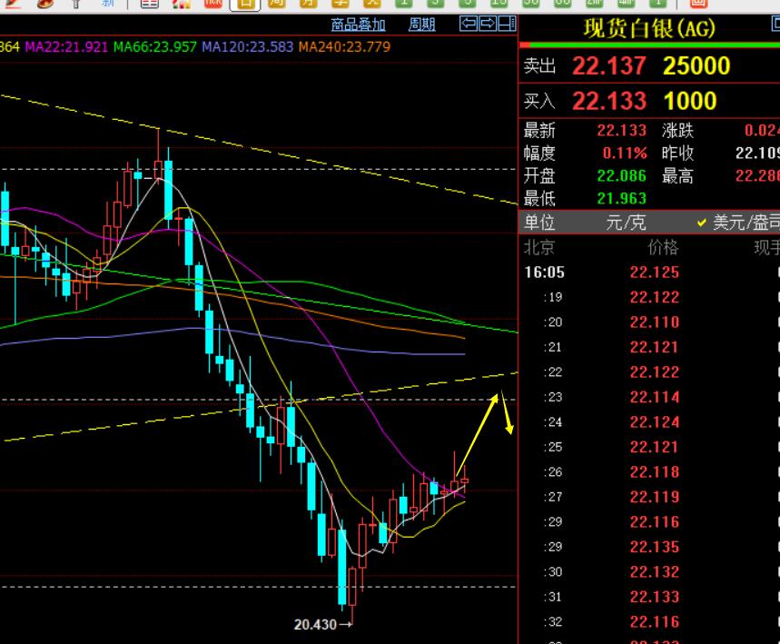
Task: Click the 买入 price 22.133
Action: 609,101
